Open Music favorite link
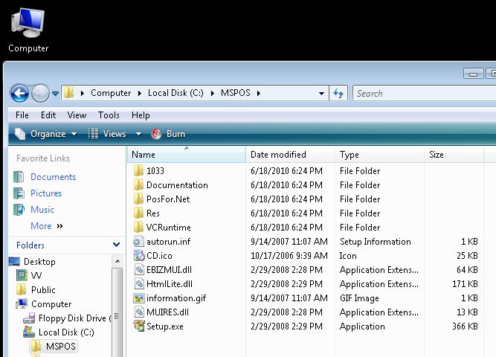This screenshot has height=357, width=496. [42, 210]
